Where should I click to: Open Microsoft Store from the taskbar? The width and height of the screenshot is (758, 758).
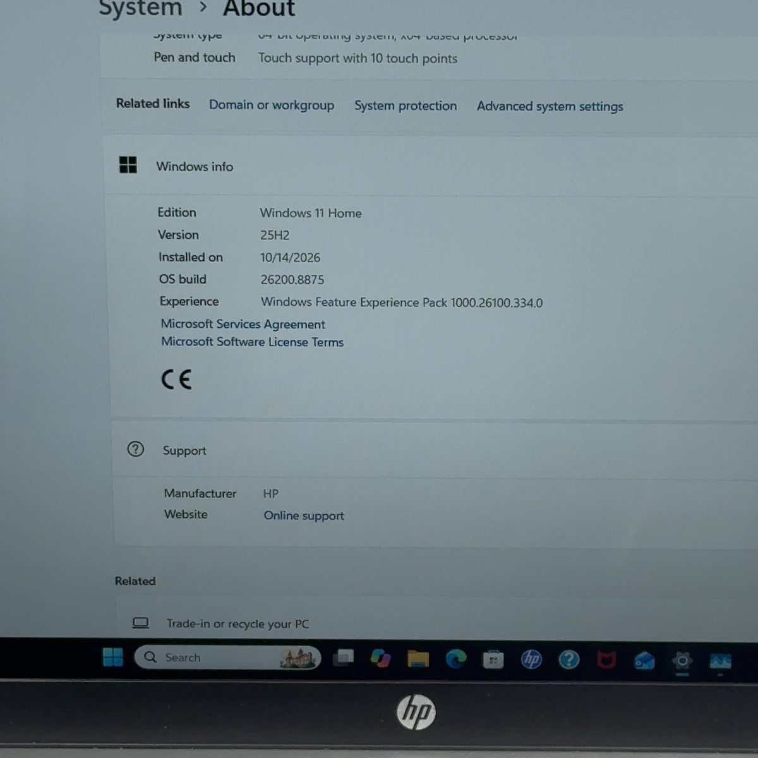click(x=493, y=660)
